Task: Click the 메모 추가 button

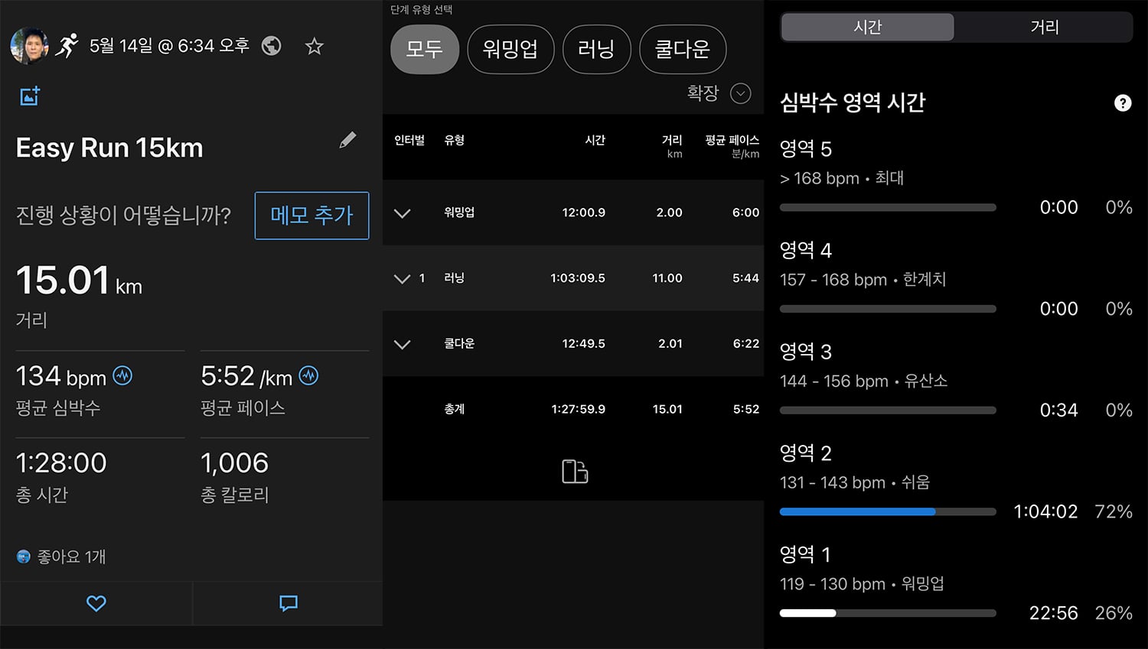Action: [x=311, y=216]
